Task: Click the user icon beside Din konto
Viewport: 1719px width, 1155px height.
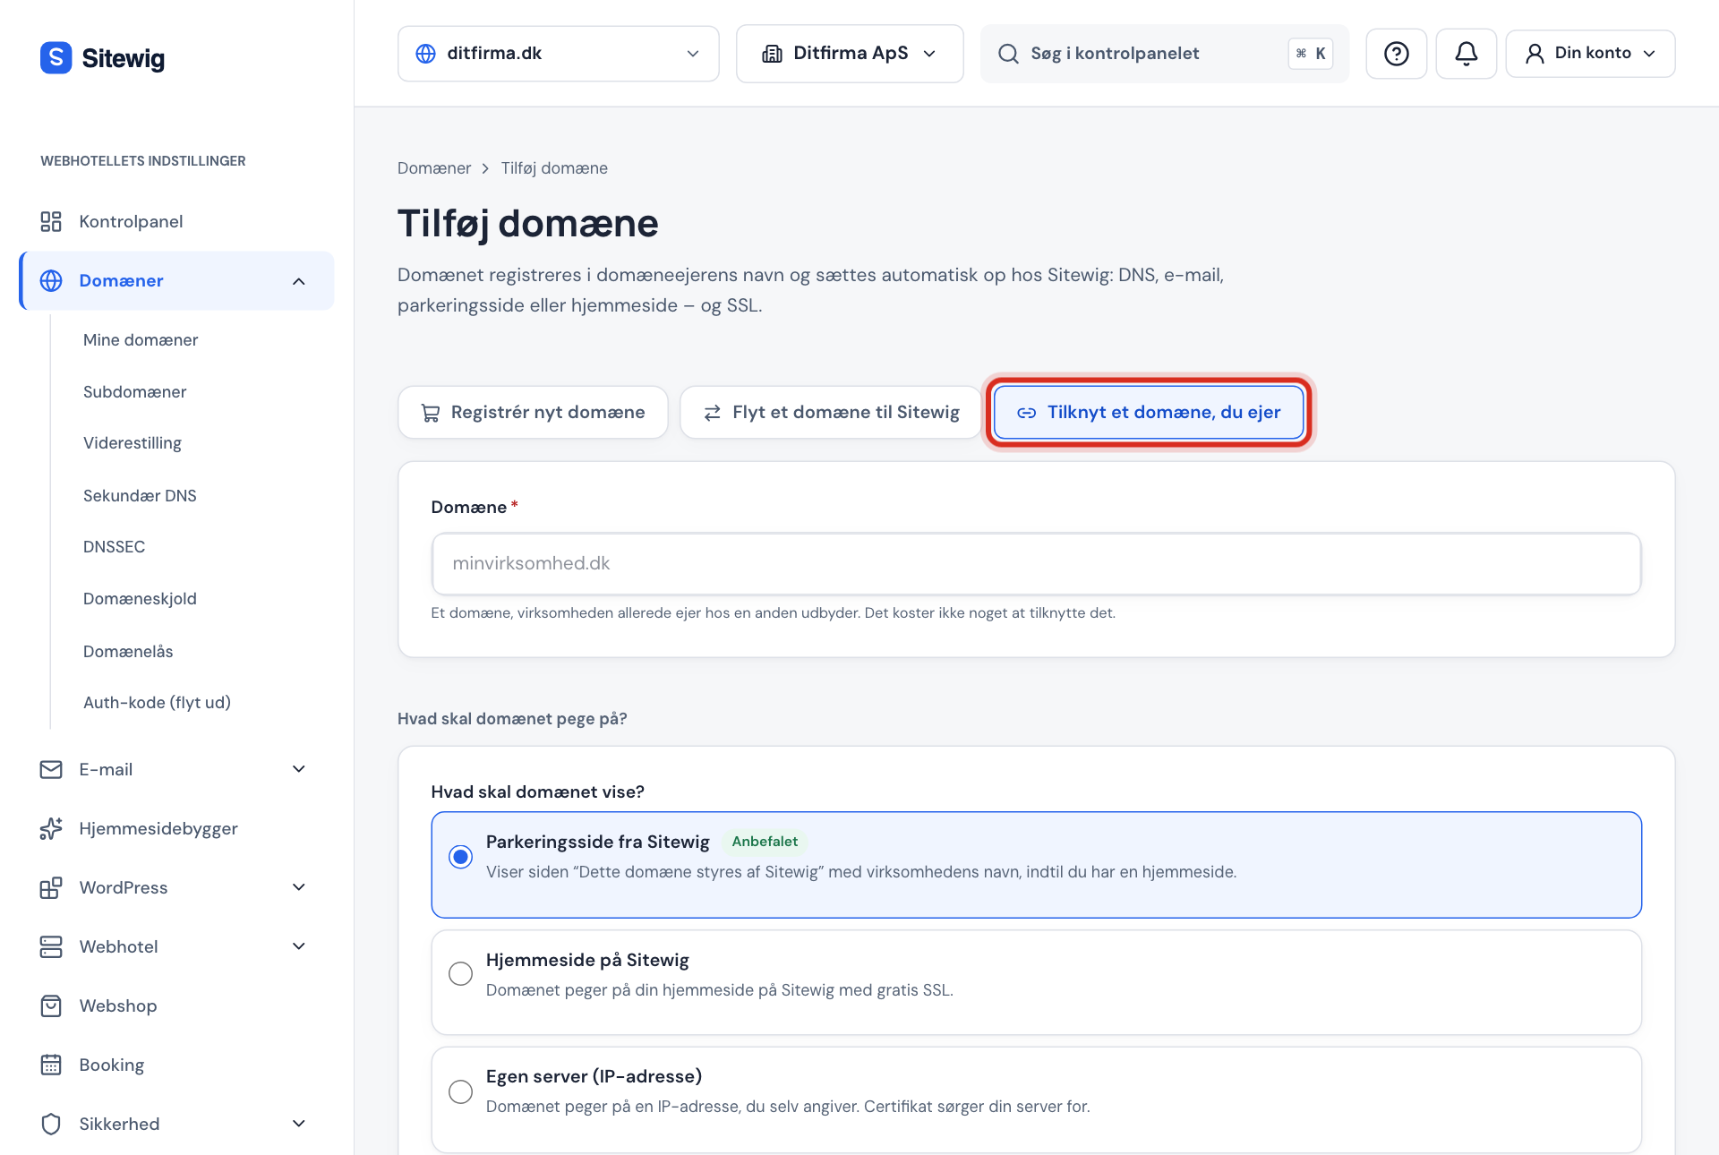Action: 1535,54
